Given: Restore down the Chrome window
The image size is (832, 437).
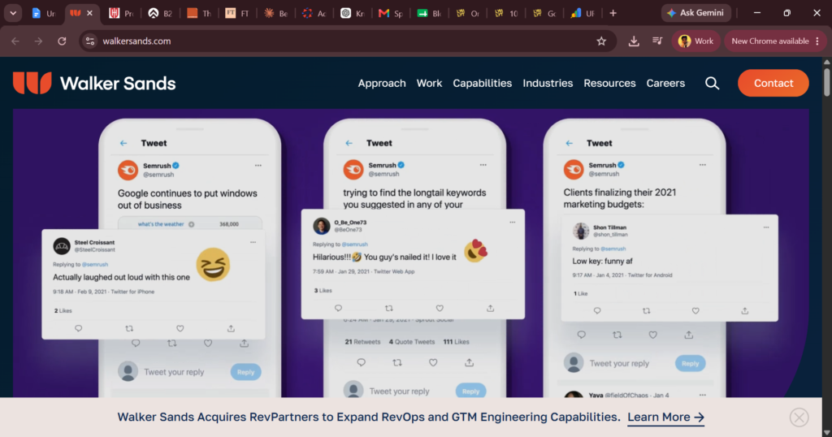Looking at the screenshot, I should pyautogui.click(x=786, y=13).
